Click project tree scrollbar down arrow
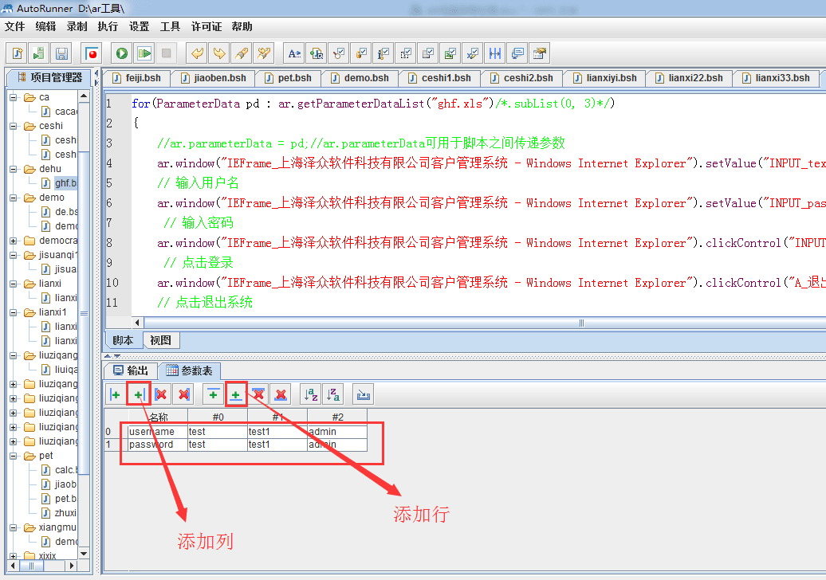The width and height of the screenshot is (826, 580). pyautogui.click(x=84, y=554)
